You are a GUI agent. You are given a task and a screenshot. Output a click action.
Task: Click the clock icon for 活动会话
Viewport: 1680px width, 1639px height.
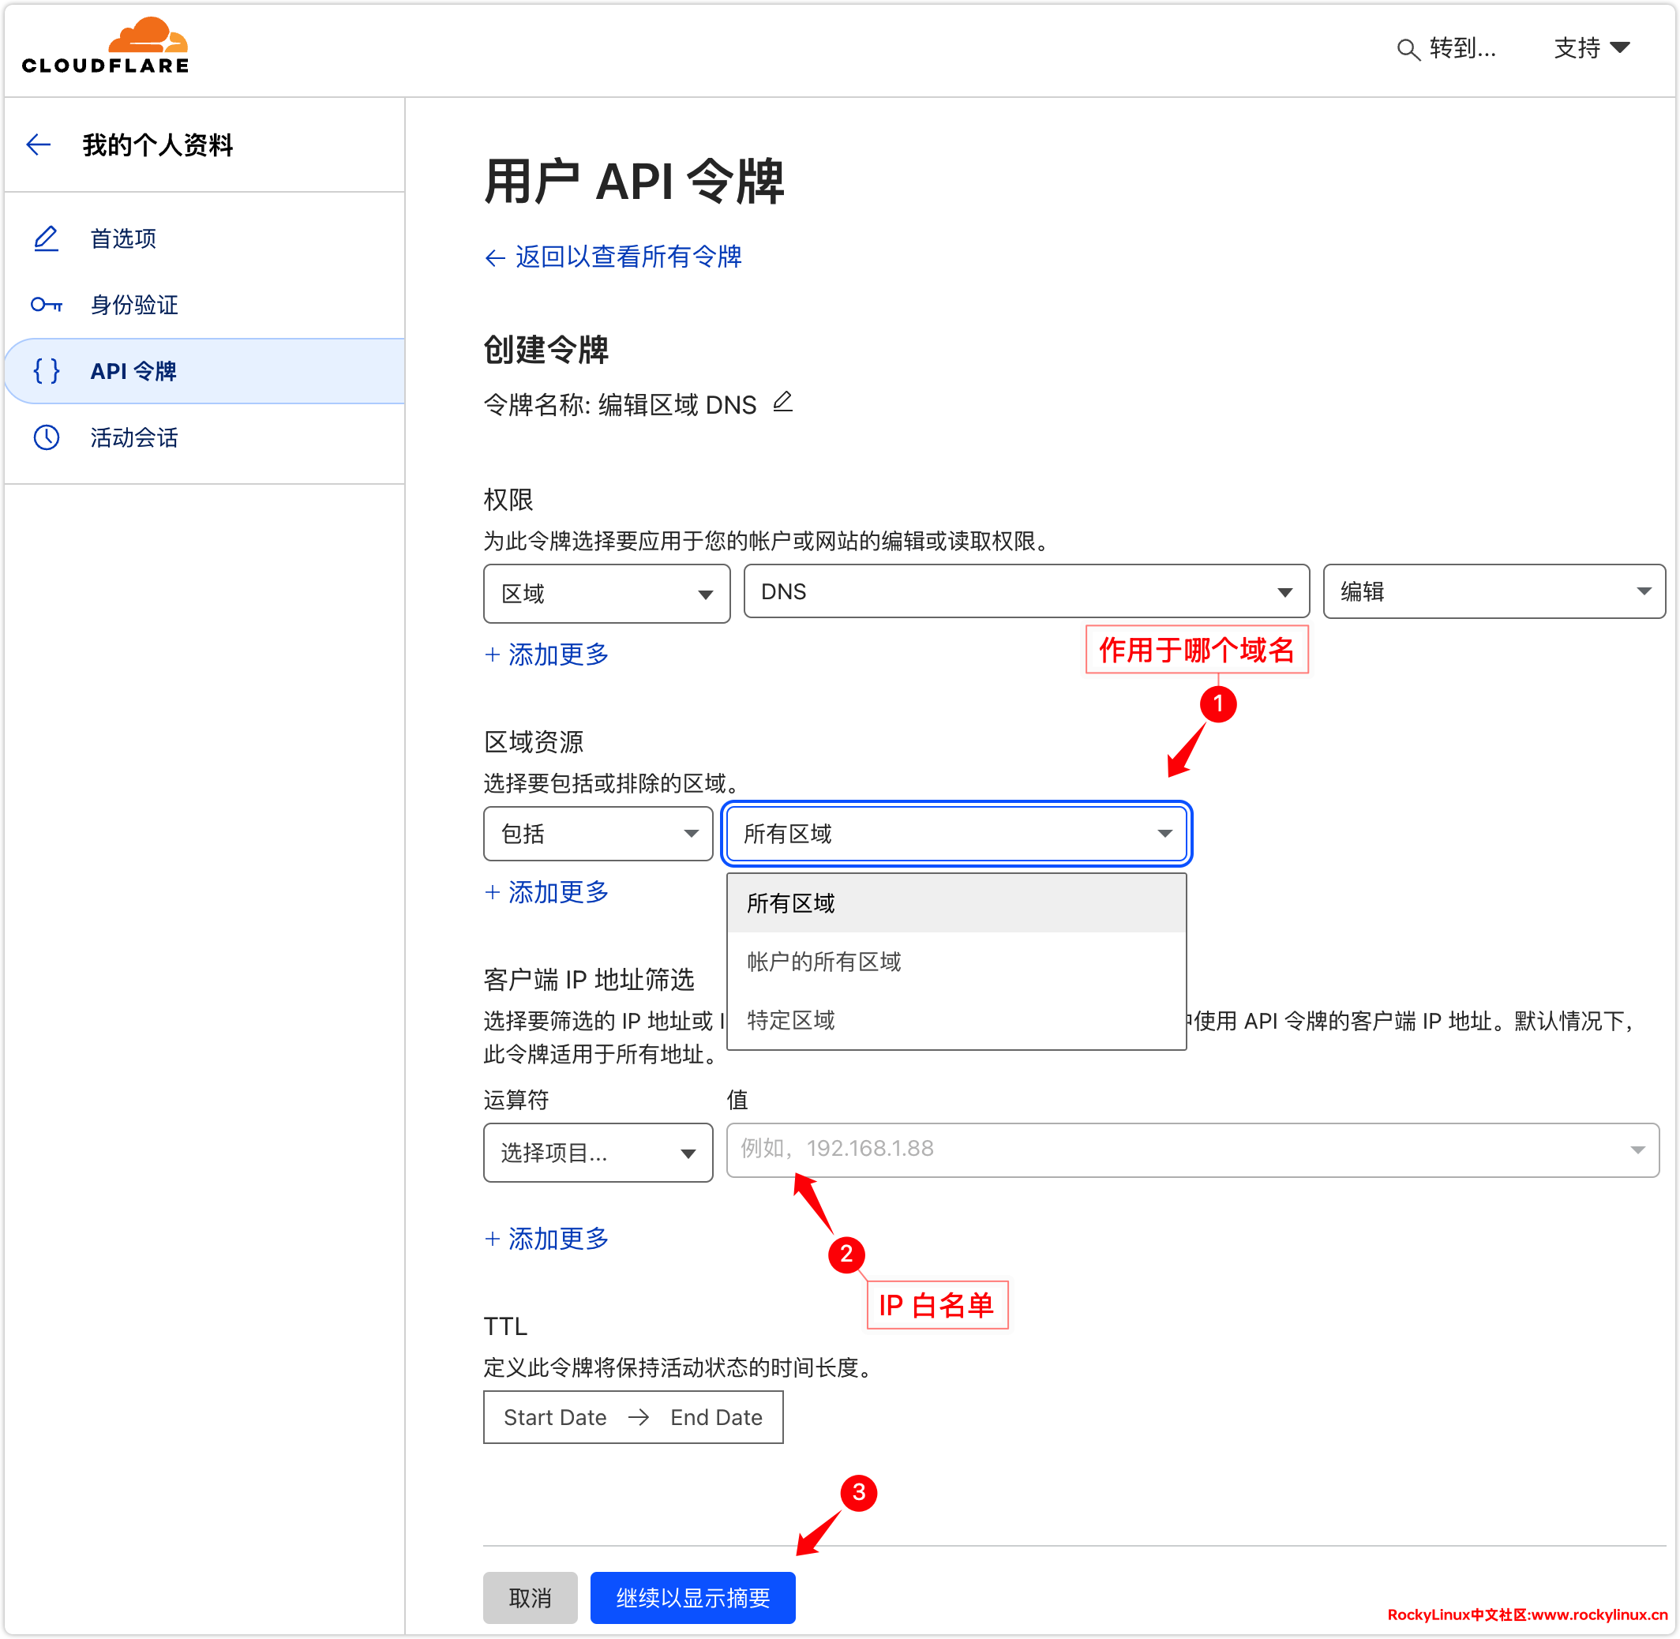click(x=47, y=437)
